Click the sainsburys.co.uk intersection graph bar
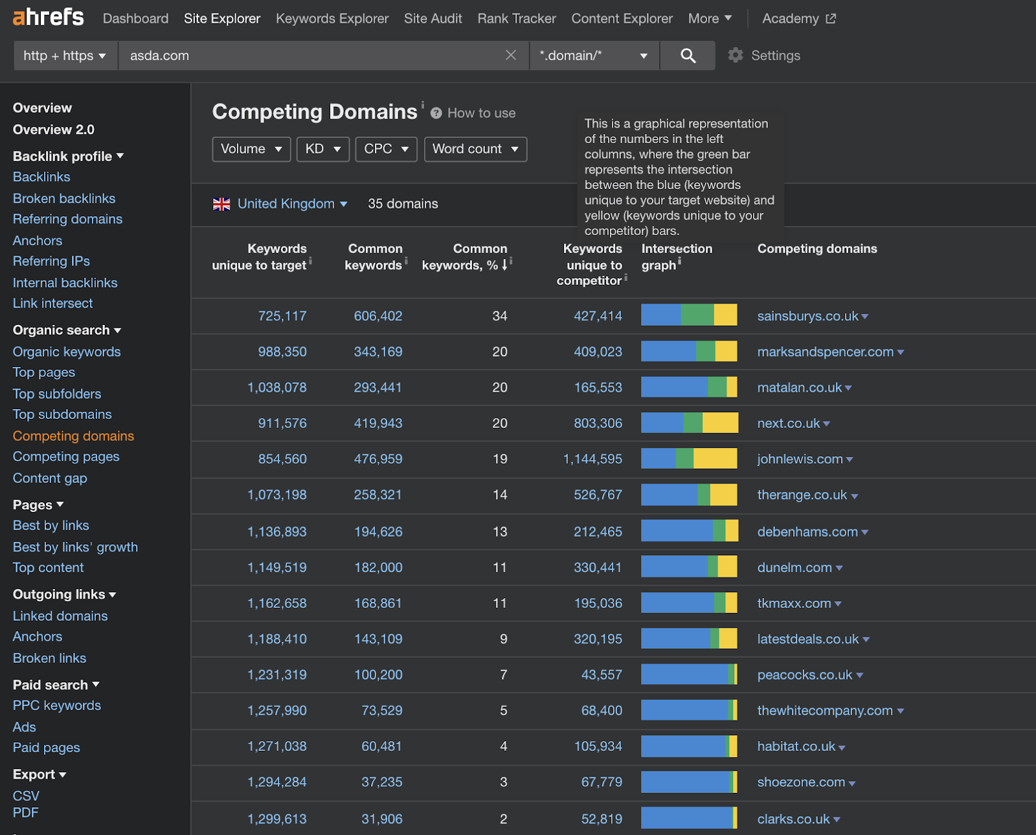This screenshot has height=835, width=1036. click(x=689, y=315)
